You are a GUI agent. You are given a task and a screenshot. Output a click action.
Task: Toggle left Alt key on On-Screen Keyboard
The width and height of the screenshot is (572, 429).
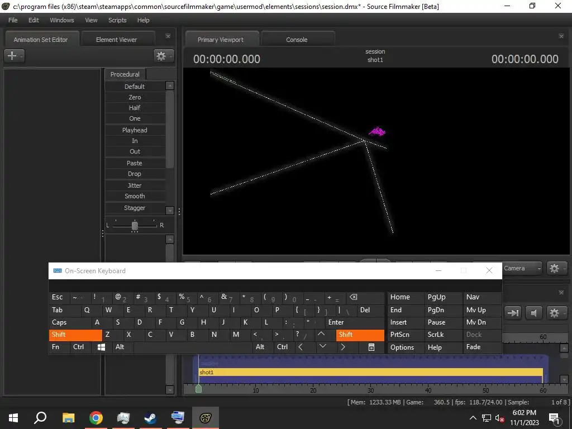(x=123, y=347)
